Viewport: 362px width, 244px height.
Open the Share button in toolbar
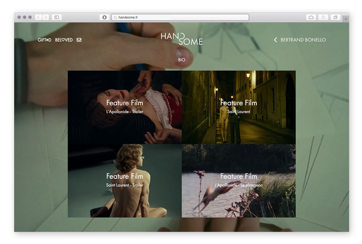pyautogui.click(x=323, y=17)
